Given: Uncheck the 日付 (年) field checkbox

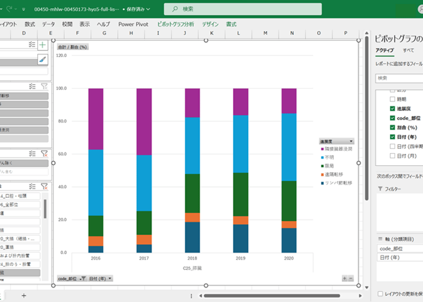Looking at the screenshot, I should click(392, 137).
